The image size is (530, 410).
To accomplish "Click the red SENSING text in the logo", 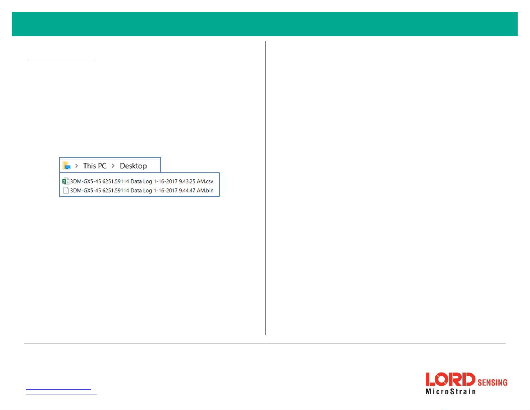I will (x=492, y=383).
